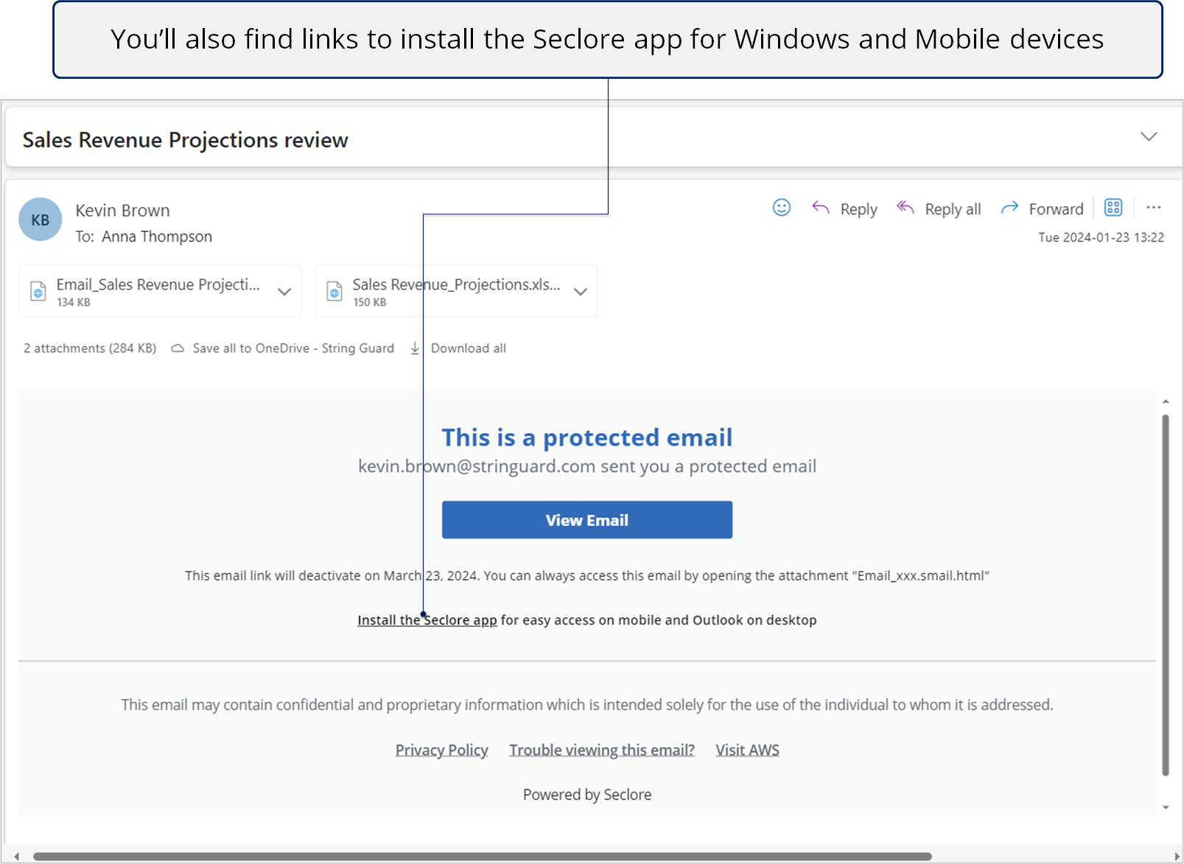Click the Powered by Seclore text

tap(587, 795)
